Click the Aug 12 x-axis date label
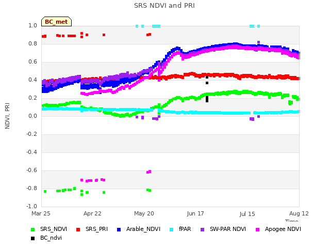The height and width of the screenshot is (248, 330). point(299,213)
